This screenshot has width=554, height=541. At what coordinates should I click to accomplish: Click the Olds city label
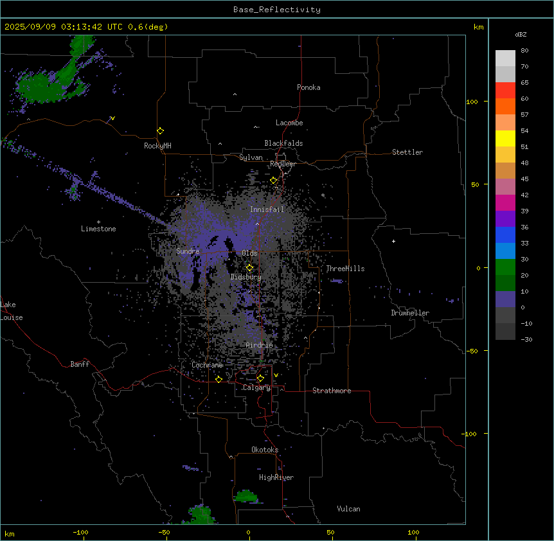click(249, 253)
